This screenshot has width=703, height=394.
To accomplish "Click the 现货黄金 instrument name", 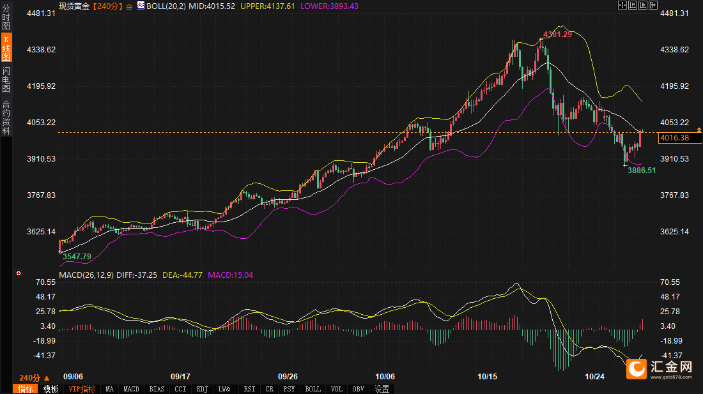I will (74, 6).
